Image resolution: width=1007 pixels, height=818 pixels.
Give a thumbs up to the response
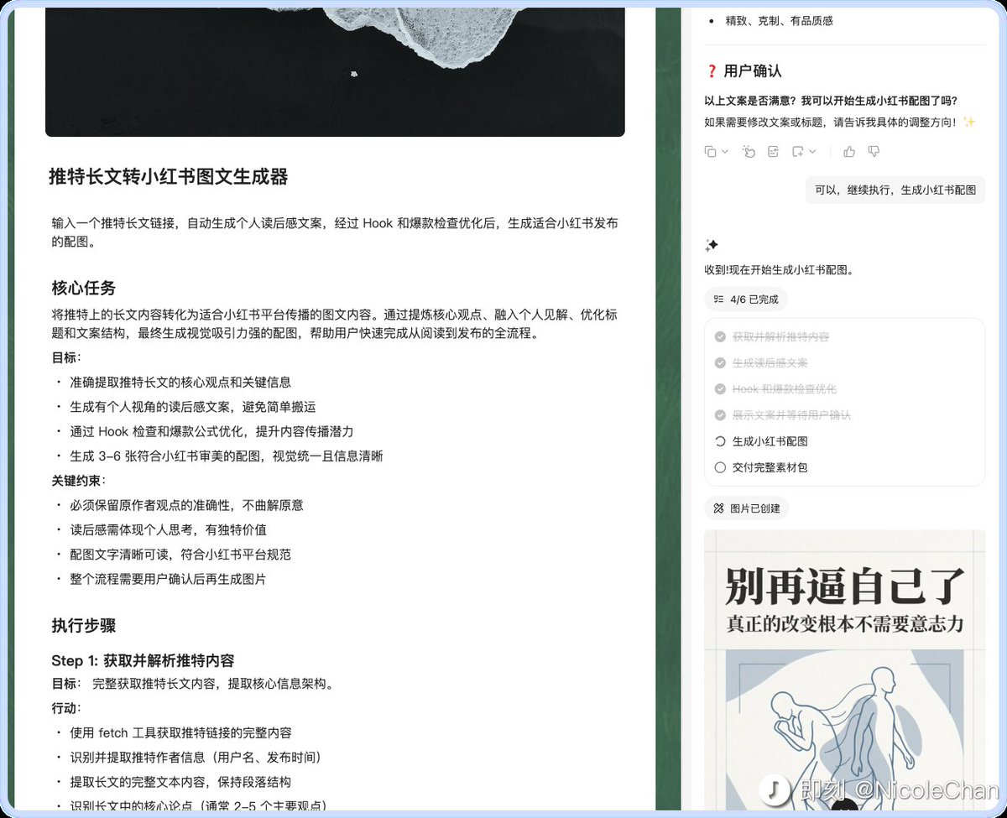(x=848, y=151)
